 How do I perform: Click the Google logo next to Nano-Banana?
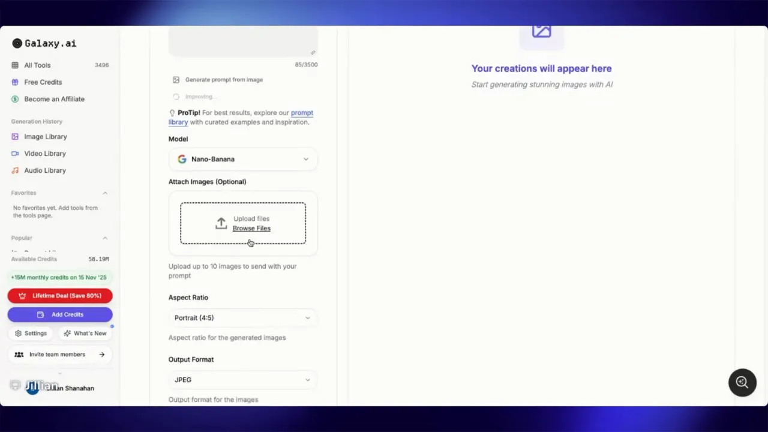[182, 158]
